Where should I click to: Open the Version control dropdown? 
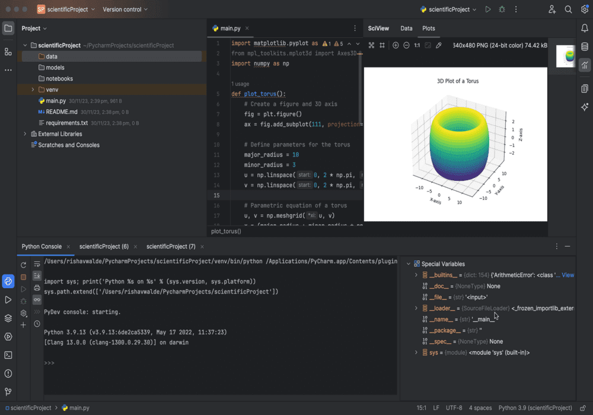pyautogui.click(x=125, y=9)
